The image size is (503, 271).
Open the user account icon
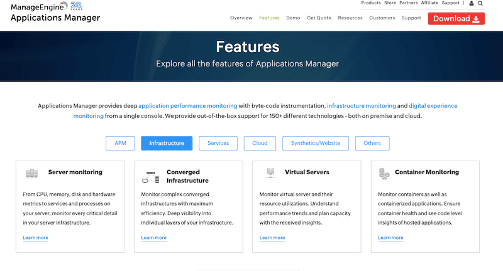471,3
